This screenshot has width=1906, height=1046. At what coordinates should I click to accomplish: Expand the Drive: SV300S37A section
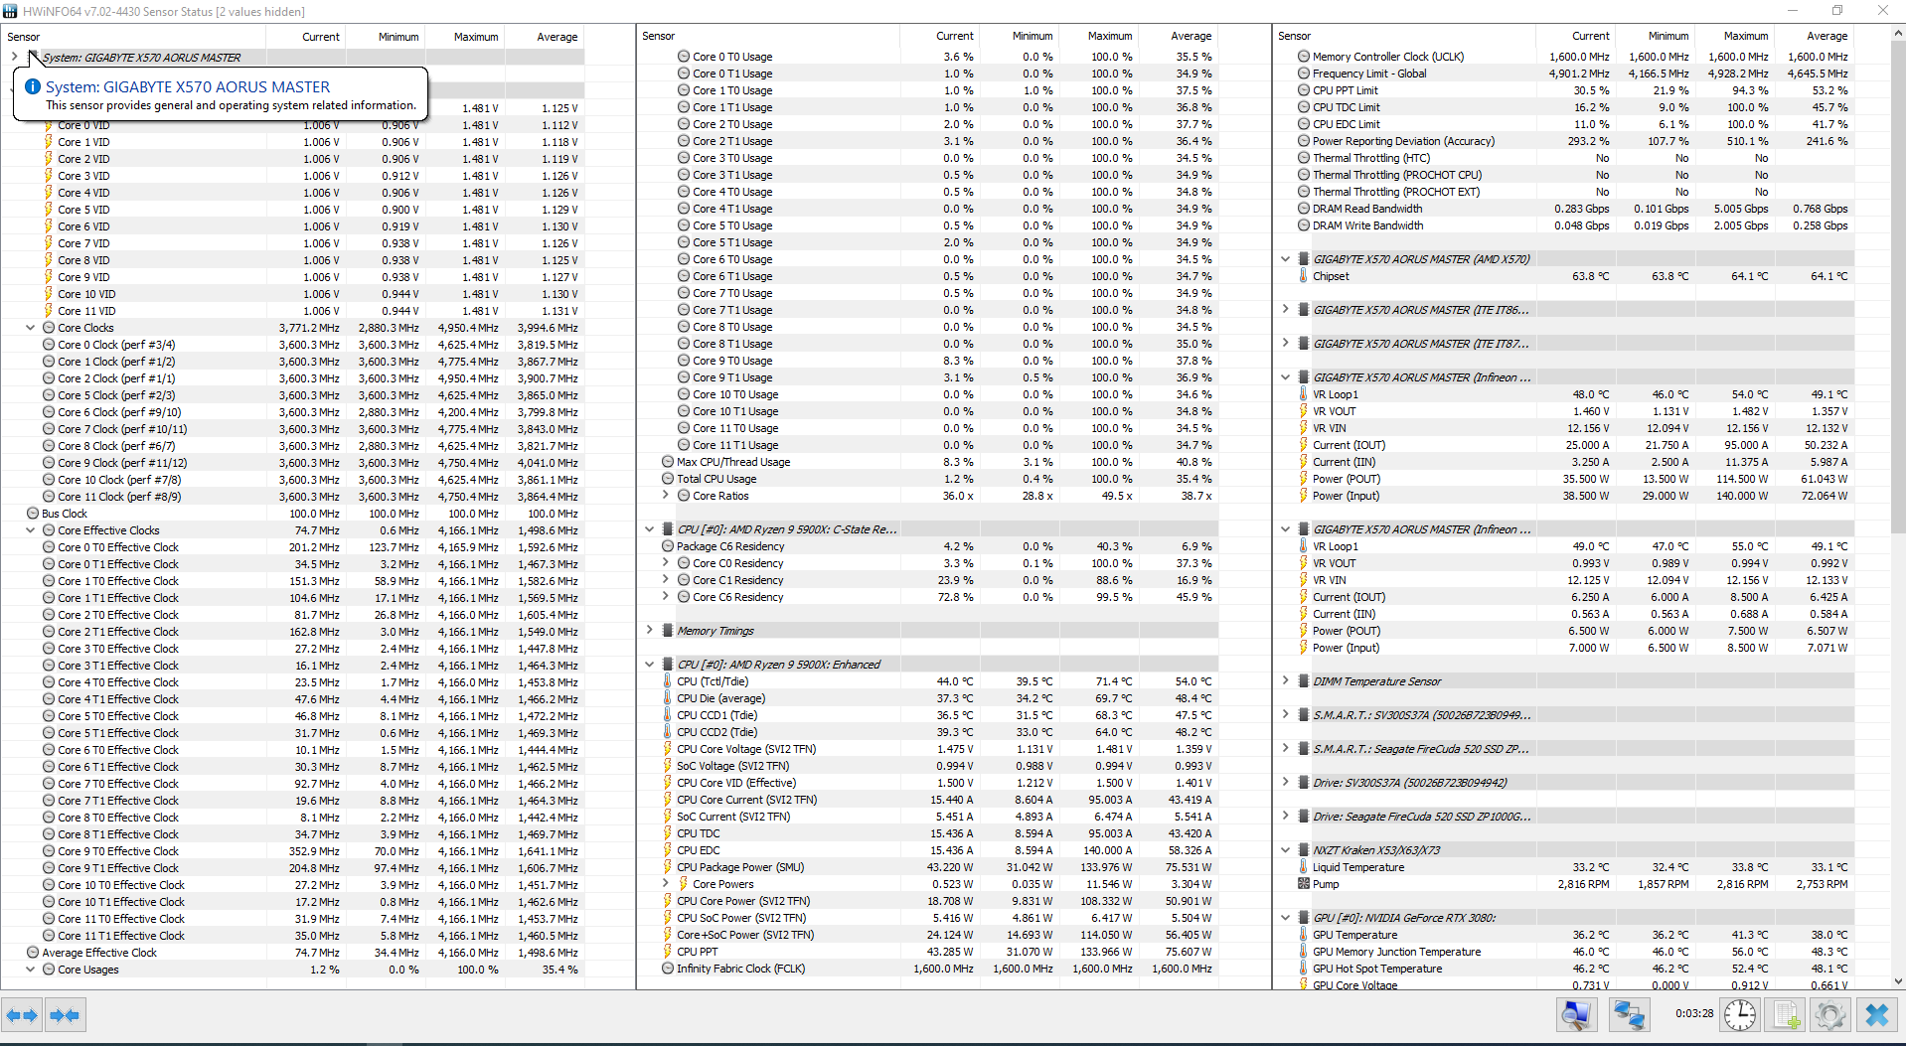pyautogui.click(x=1285, y=783)
